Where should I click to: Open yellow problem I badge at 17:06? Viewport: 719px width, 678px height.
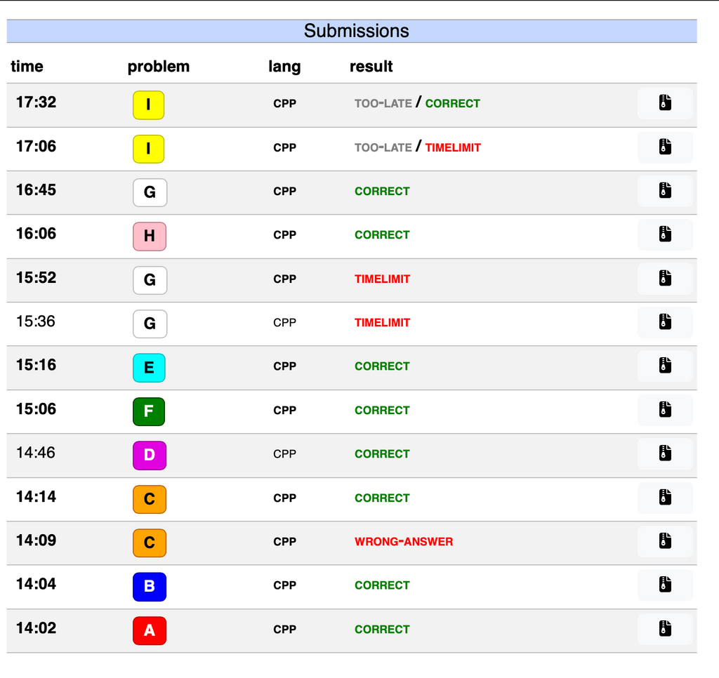[148, 149]
